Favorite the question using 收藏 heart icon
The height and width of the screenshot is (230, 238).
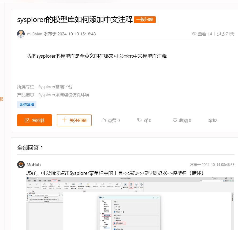175,120
